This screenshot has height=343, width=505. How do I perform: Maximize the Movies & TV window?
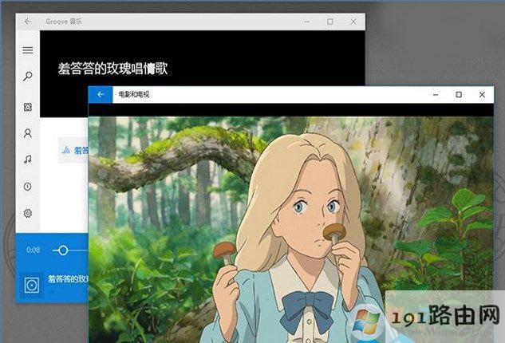[x=459, y=94]
